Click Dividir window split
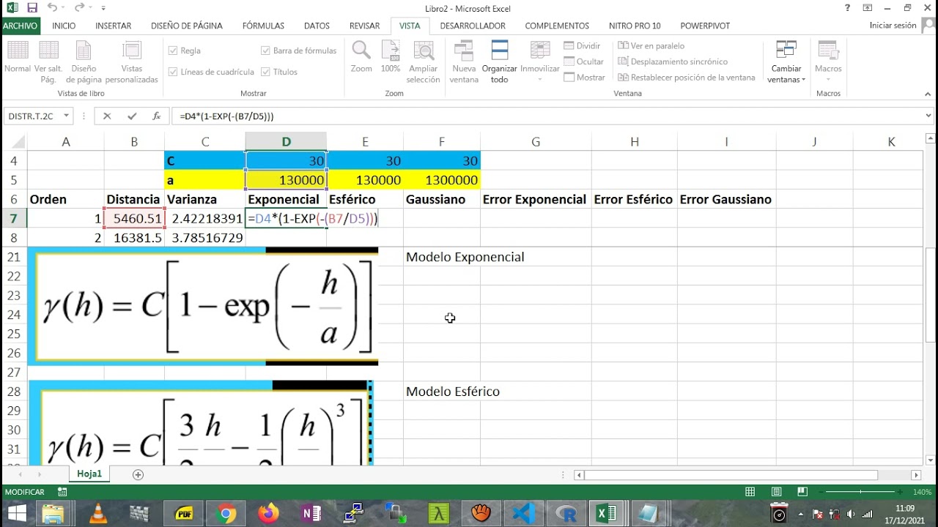 (583, 46)
